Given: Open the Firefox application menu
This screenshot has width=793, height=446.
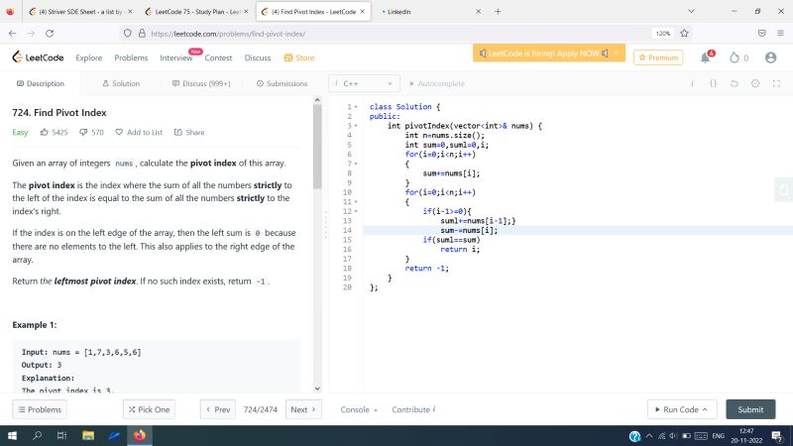Looking at the screenshot, I should (x=780, y=34).
